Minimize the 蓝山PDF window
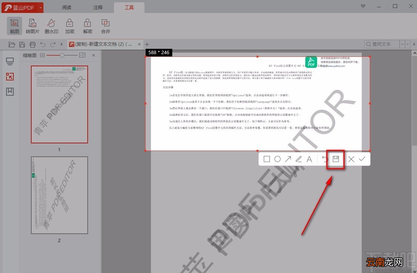This screenshot has width=417, height=273. [379, 6]
